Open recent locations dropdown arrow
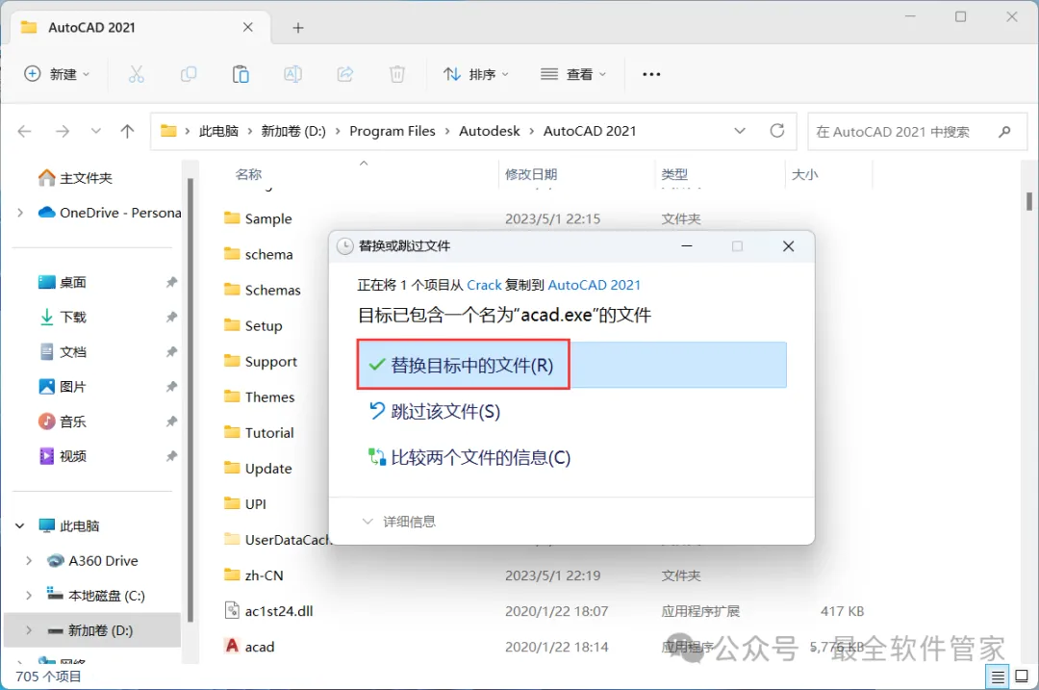Image resolution: width=1039 pixels, height=690 pixels. 96,131
